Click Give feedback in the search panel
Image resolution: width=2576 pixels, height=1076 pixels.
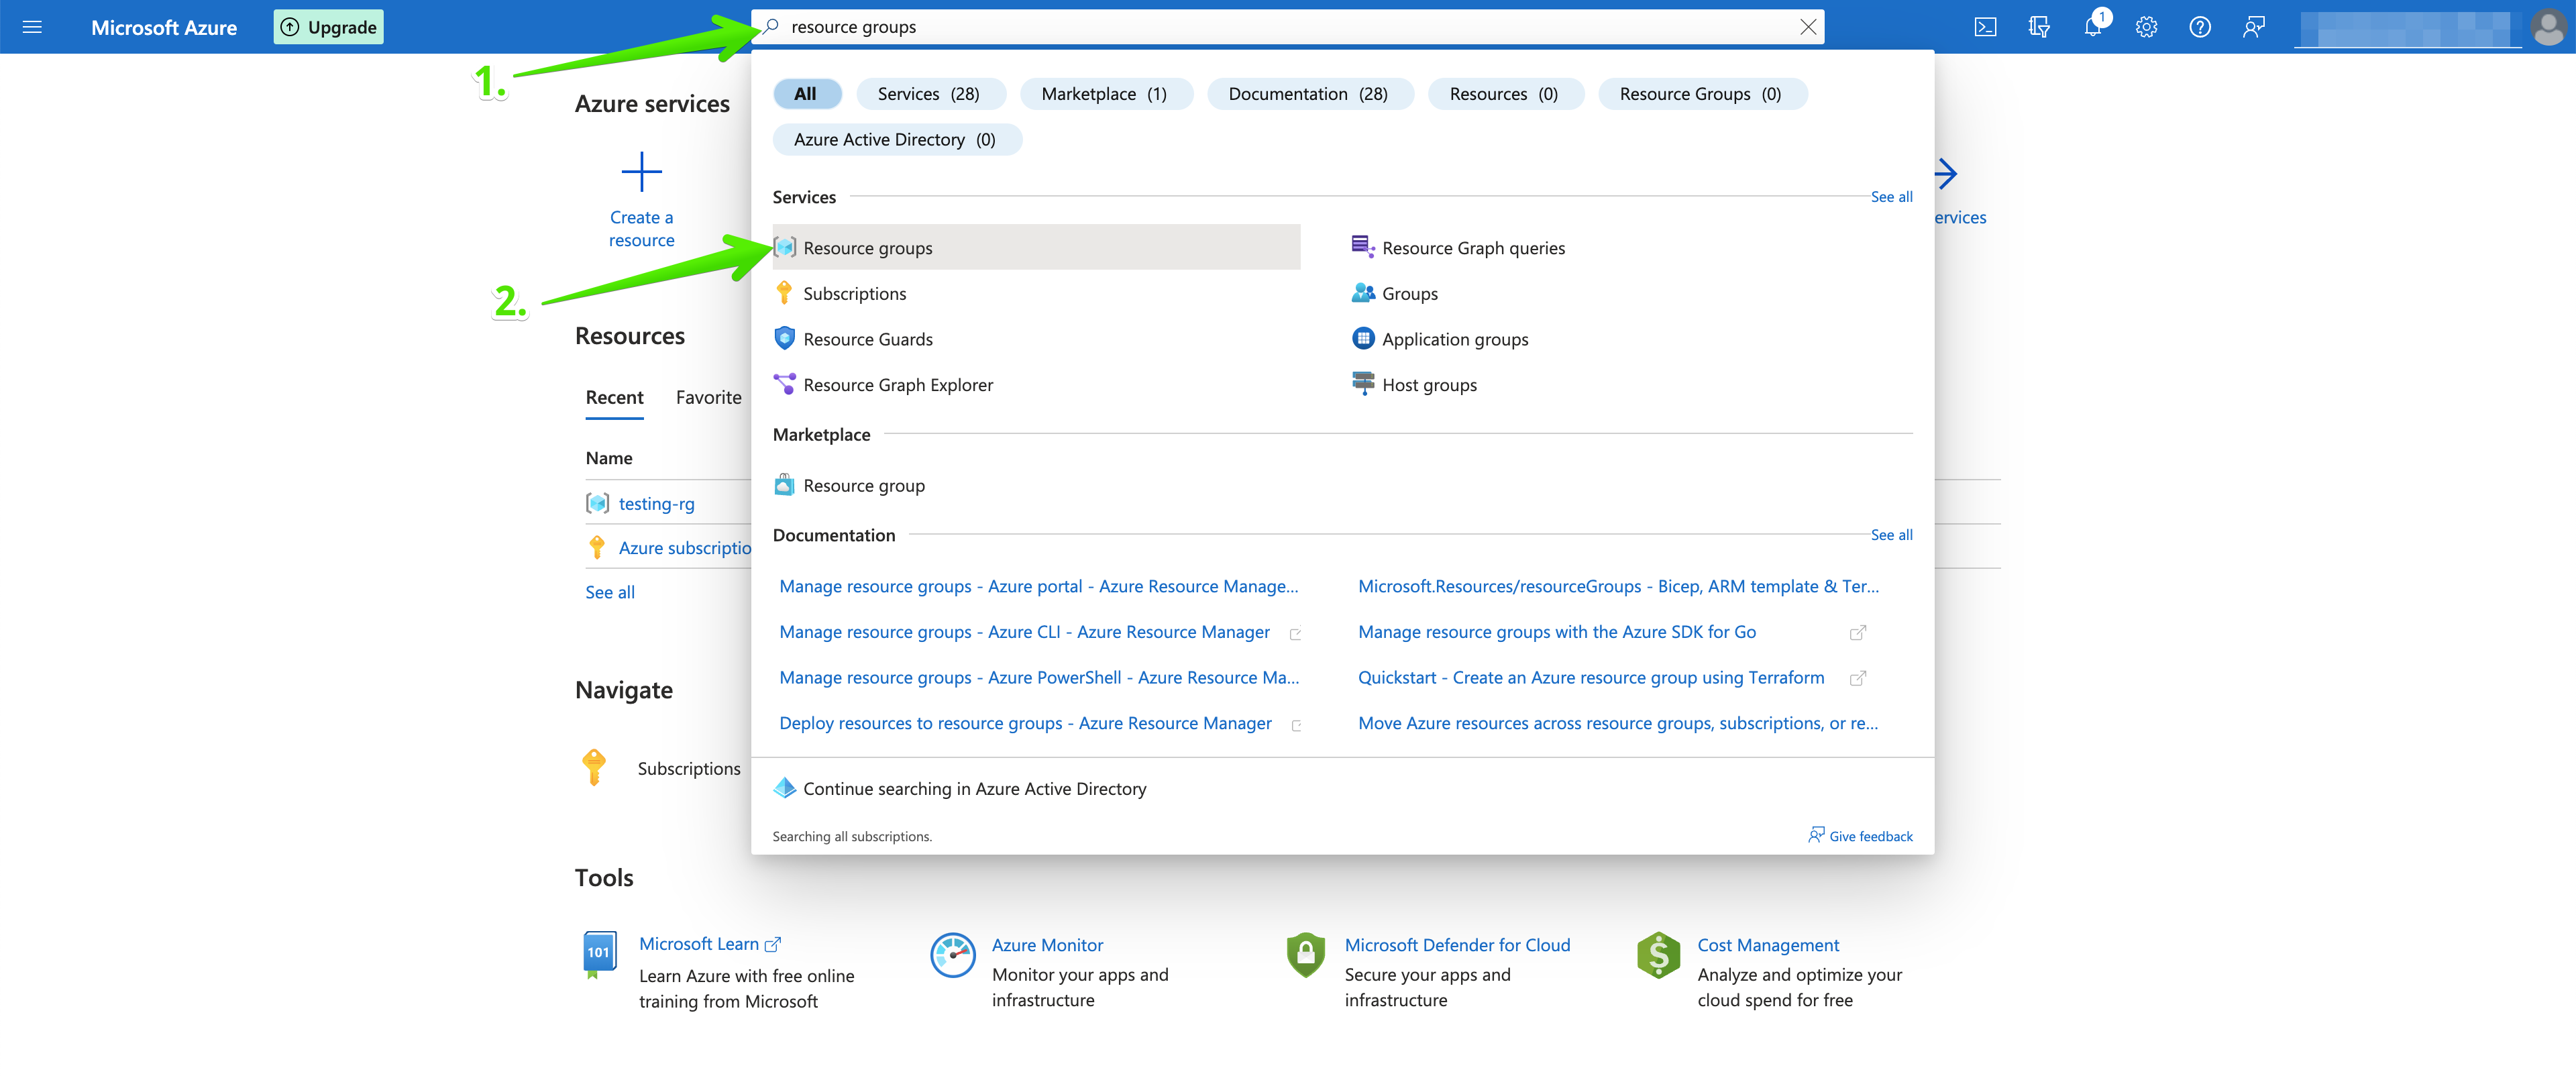tap(1860, 837)
